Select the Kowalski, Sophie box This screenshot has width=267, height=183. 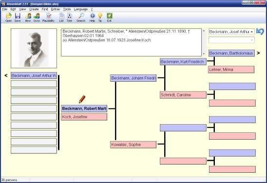coord(133,145)
